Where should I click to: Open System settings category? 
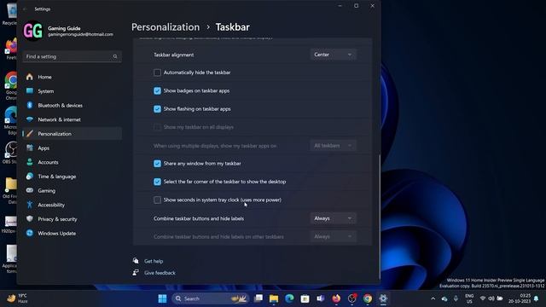(x=45, y=91)
